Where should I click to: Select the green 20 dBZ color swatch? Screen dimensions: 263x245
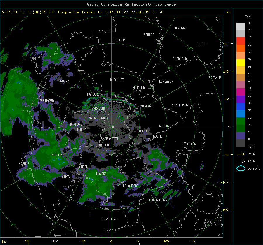pyautogui.click(x=241, y=121)
